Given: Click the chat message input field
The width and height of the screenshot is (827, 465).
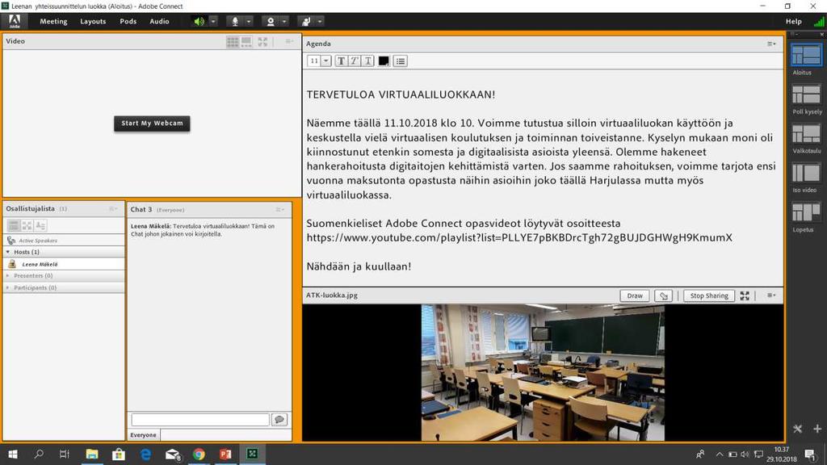Looking at the screenshot, I should pos(200,420).
